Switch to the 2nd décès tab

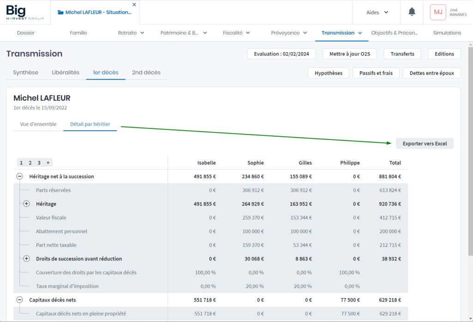(146, 73)
